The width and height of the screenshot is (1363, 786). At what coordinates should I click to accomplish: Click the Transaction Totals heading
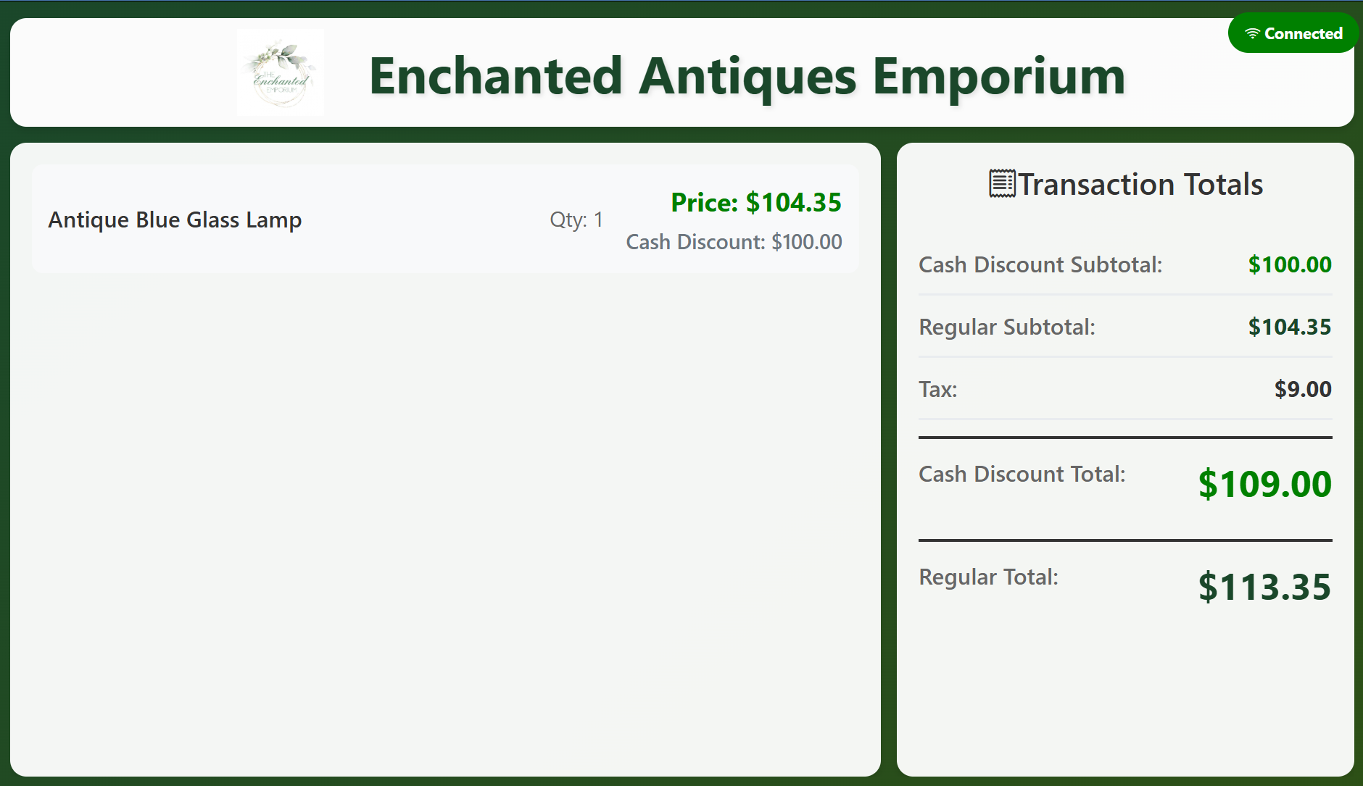tap(1140, 185)
